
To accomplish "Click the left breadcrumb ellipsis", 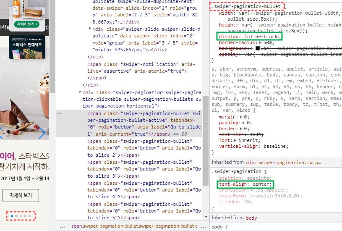I will 63,226.
